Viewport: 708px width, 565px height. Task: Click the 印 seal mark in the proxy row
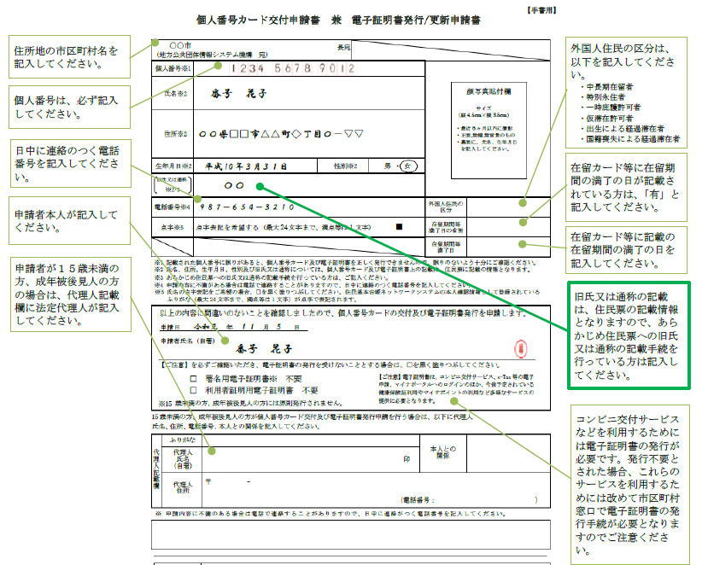point(407,458)
